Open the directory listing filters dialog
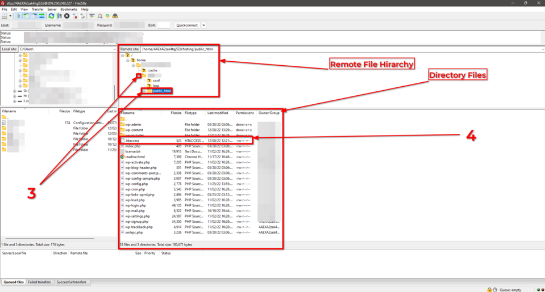Image resolution: width=545 pixels, height=292 pixels. (x=91, y=16)
